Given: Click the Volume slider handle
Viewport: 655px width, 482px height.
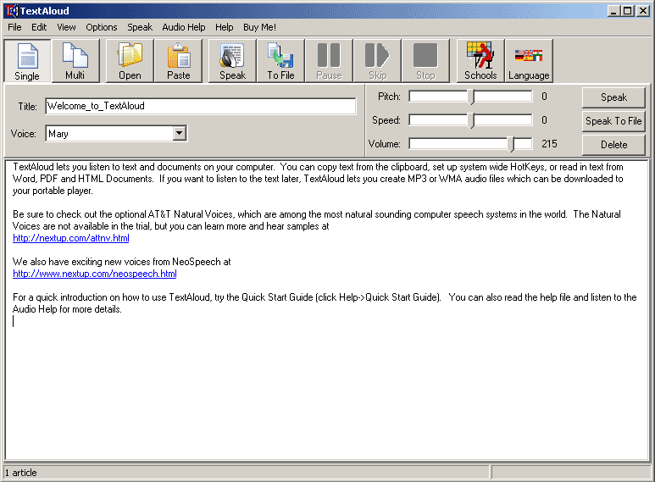Looking at the screenshot, I should click(x=511, y=145).
